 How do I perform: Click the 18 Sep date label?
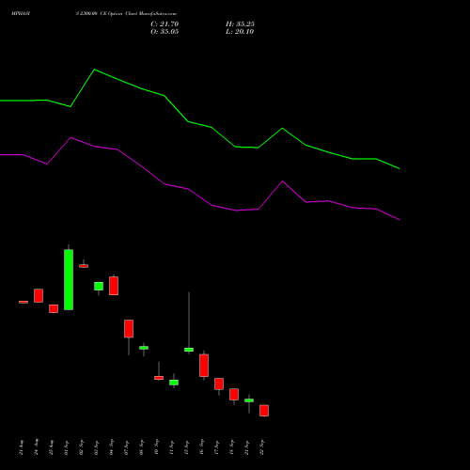pyautogui.click(x=231, y=447)
